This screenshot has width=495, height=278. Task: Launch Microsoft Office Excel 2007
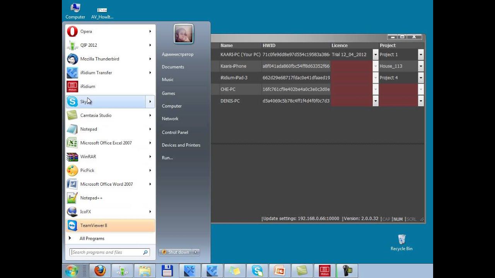[110, 143]
